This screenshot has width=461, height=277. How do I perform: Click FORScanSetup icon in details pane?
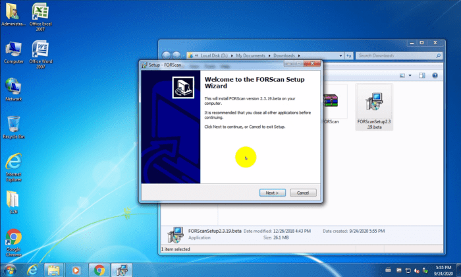click(x=176, y=235)
